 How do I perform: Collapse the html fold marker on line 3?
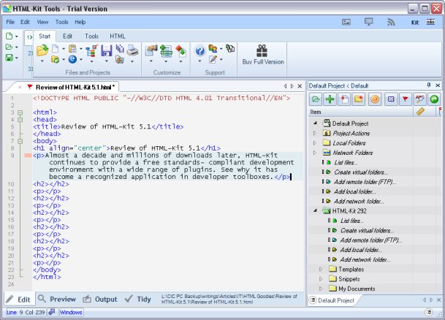[x=20, y=113]
